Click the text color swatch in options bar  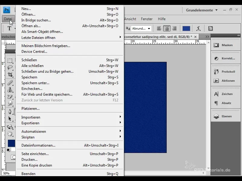186,28
